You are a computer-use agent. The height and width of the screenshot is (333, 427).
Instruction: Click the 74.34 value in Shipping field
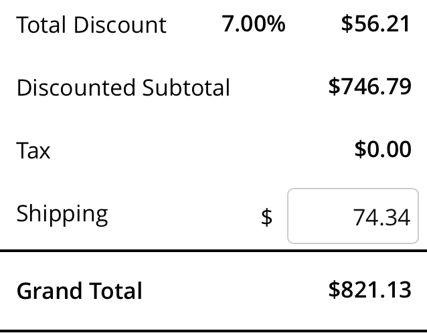(382, 217)
